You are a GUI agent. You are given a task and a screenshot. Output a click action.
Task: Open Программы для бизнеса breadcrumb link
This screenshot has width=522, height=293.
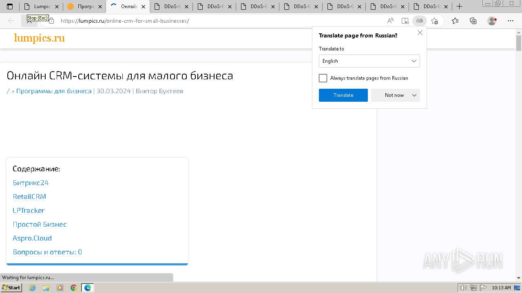pyautogui.click(x=54, y=91)
